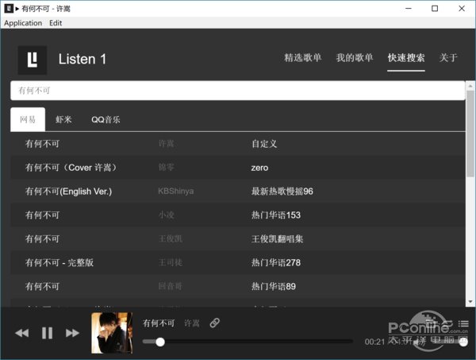The image size is (476, 360).
Task: Open the Edit menu
Action: click(x=56, y=23)
